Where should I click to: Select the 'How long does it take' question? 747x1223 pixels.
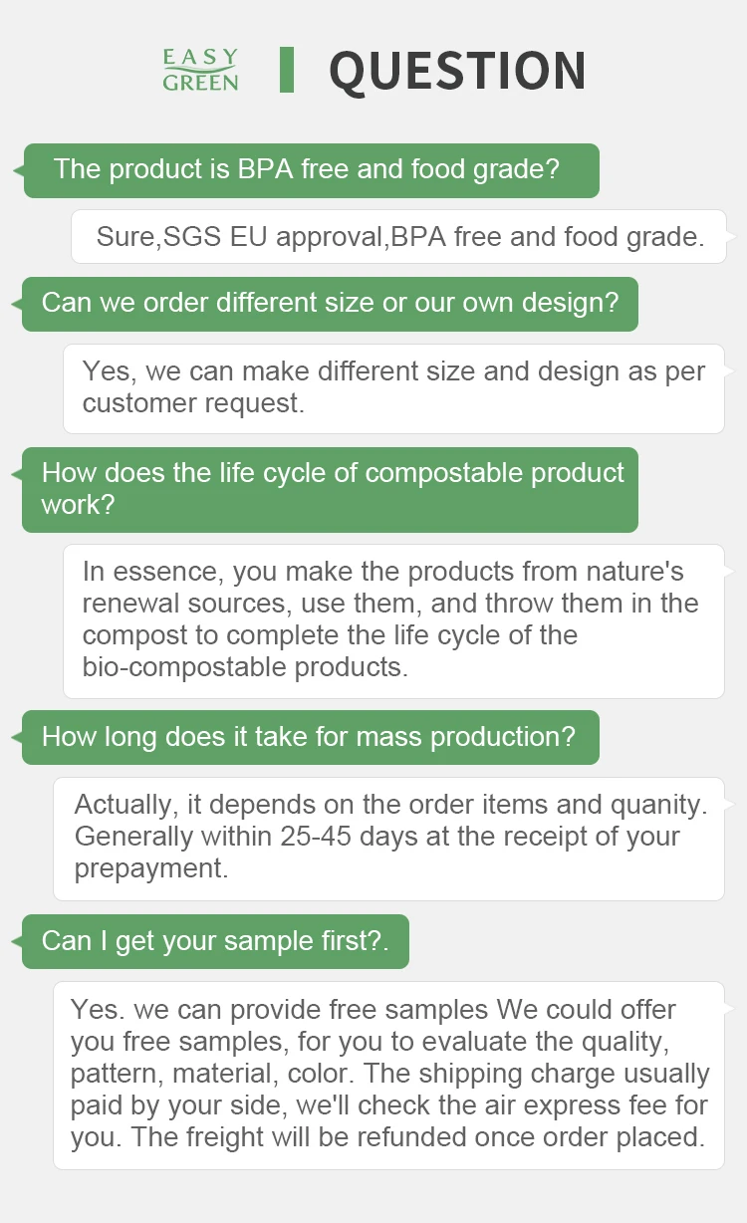coord(311,737)
